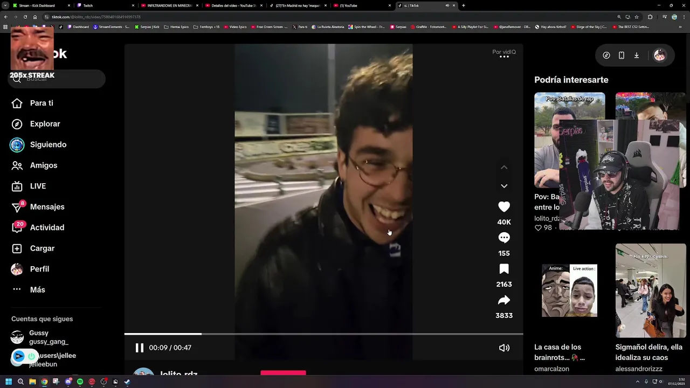
Task: Click the download app icon top right
Action: pos(637,56)
